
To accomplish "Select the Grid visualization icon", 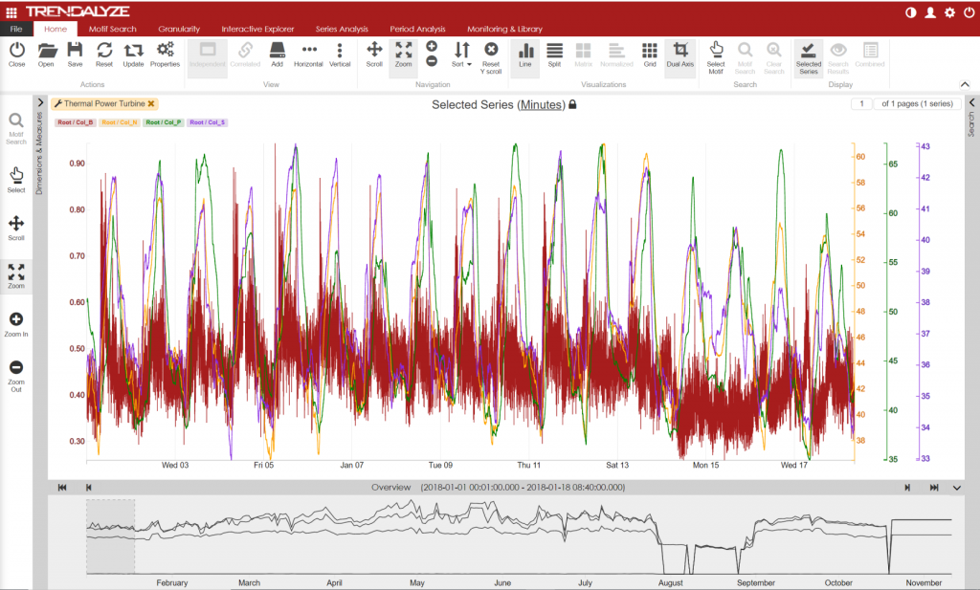I will tap(650, 50).
